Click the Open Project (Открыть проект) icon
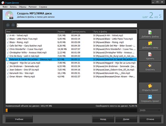The image size is (166, 126). click(150, 86)
